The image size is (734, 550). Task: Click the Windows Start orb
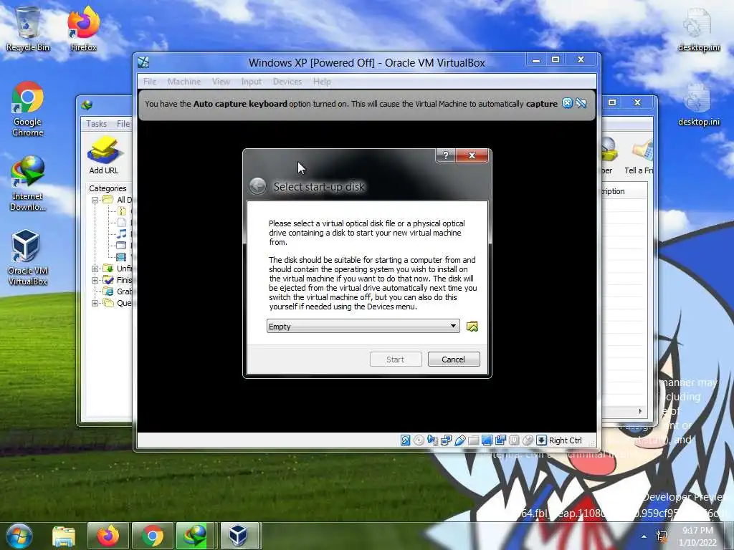pyautogui.click(x=19, y=536)
